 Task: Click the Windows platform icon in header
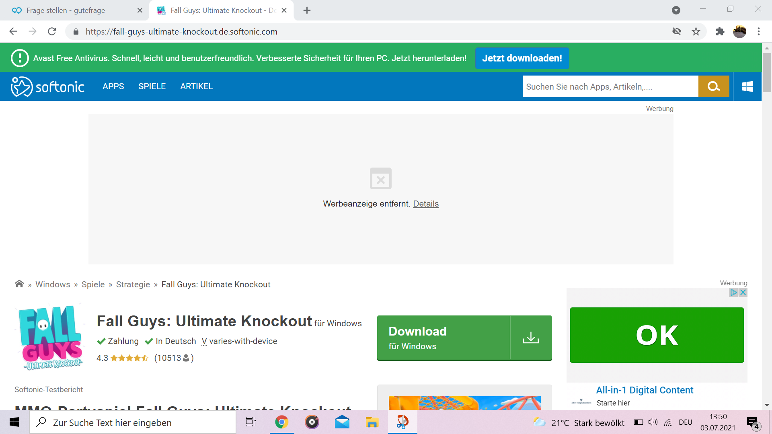747,86
